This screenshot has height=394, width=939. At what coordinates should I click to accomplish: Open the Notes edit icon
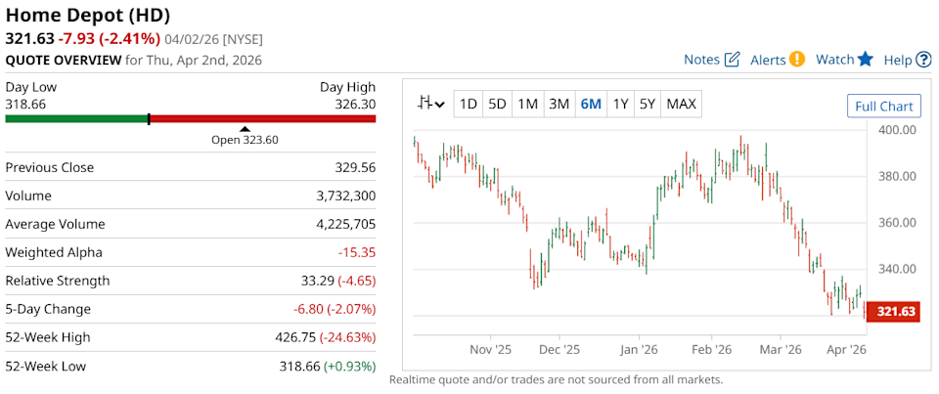click(x=732, y=60)
